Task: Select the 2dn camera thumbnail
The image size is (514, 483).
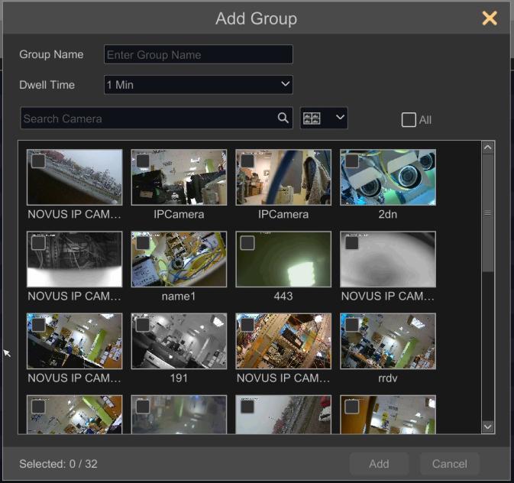Action: [x=388, y=177]
